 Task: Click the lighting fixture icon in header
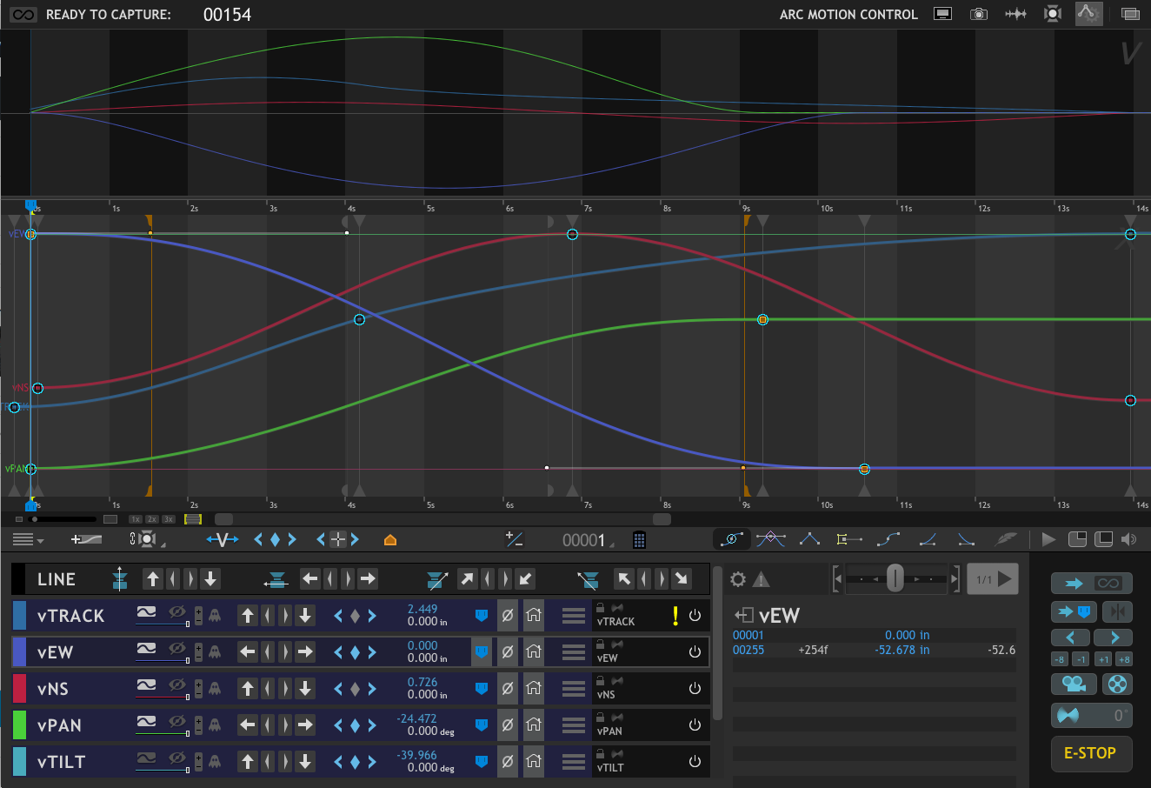coord(1053,14)
